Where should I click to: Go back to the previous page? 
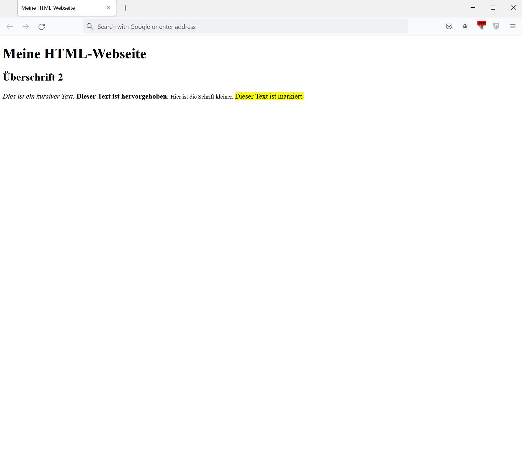click(10, 26)
